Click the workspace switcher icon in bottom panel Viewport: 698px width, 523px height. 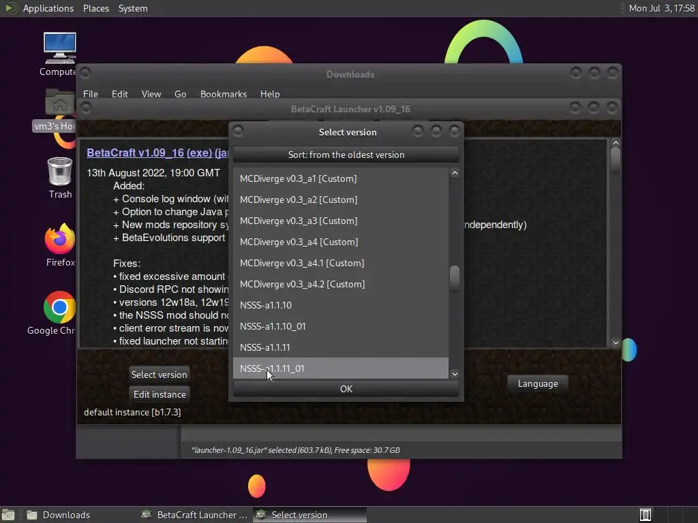[x=645, y=515]
